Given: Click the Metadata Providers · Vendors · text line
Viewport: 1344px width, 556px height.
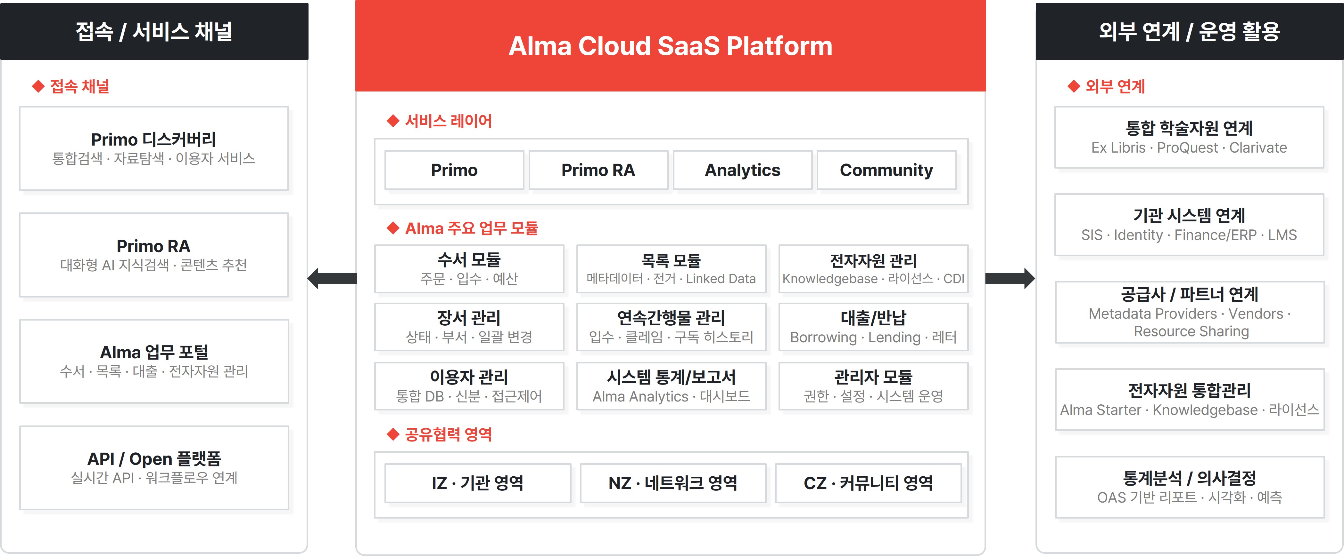Looking at the screenshot, I should (x=1190, y=314).
